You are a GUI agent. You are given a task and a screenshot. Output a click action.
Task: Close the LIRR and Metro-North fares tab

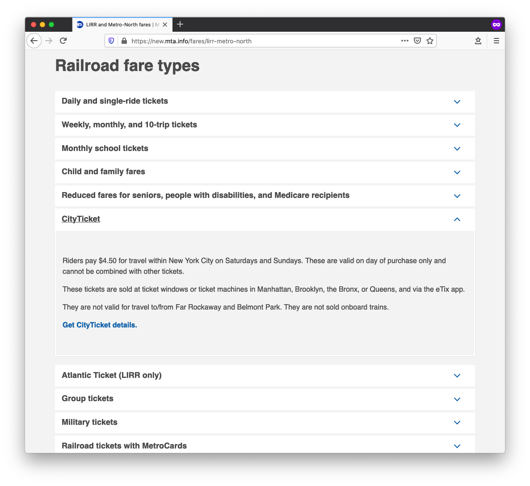tap(165, 25)
